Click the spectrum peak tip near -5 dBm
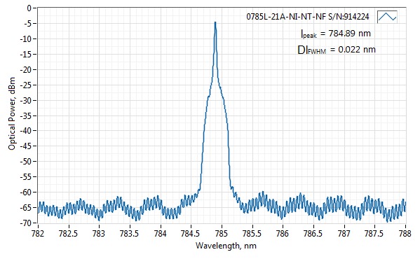The image size is (420, 259). click(215, 22)
